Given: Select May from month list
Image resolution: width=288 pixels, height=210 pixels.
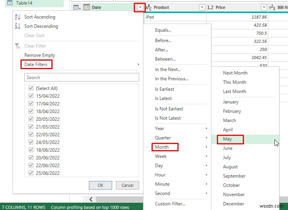Looking at the screenshot, I should [227, 139].
